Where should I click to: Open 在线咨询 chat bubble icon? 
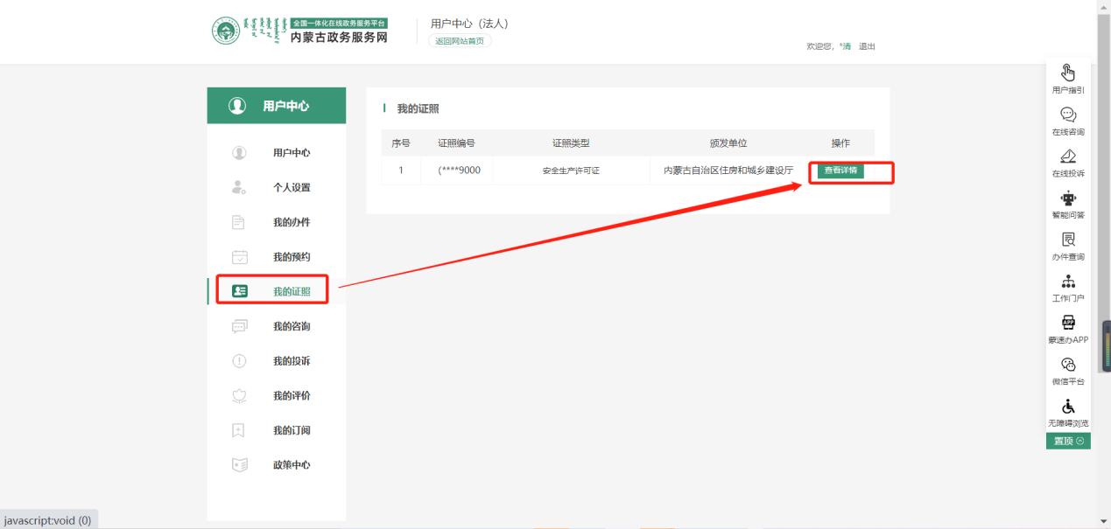click(1068, 115)
